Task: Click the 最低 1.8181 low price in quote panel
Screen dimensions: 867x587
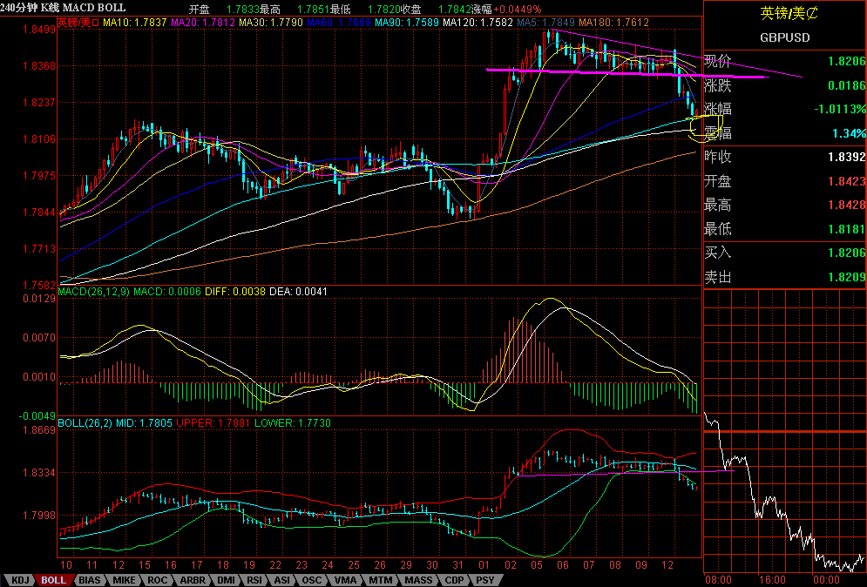Action: (x=784, y=228)
